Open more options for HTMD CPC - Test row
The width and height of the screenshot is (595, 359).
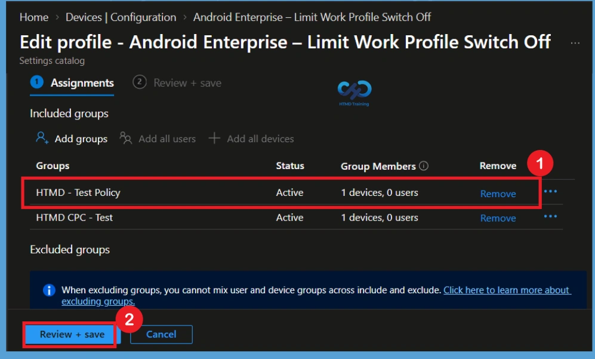coord(550,217)
